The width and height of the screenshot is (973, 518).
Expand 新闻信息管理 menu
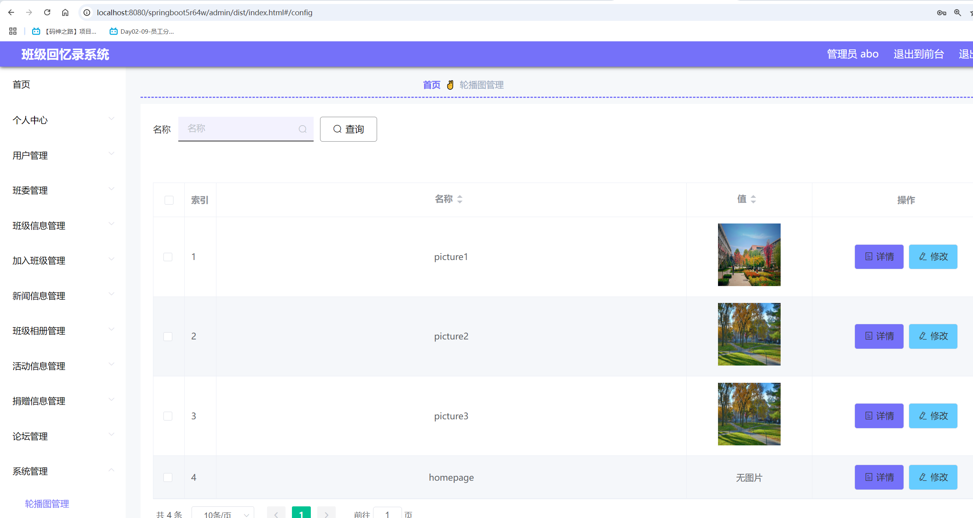pos(63,296)
